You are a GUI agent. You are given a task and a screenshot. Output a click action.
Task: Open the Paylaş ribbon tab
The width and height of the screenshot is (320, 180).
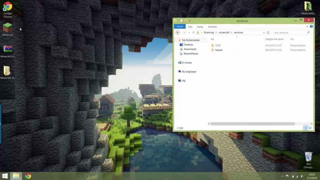click(200, 27)
